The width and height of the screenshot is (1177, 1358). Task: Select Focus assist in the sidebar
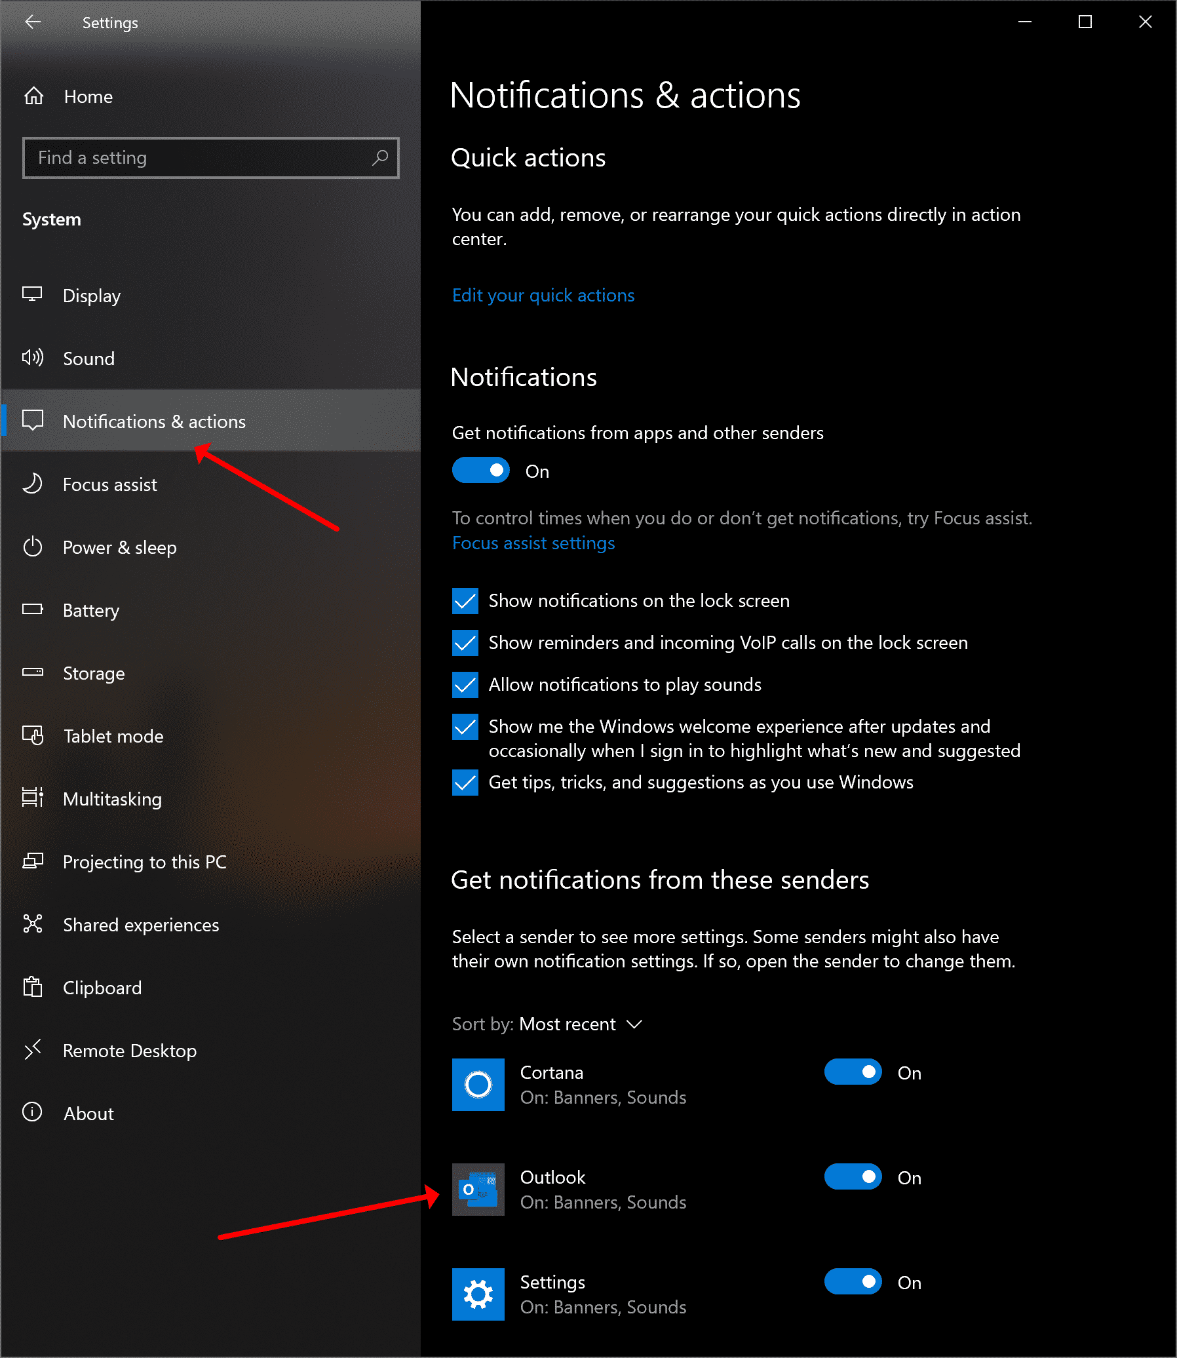[210, 484]
